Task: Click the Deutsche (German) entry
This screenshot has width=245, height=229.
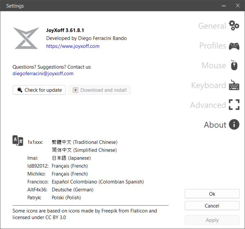Action: pyautogui.click(x=73, y=190)
